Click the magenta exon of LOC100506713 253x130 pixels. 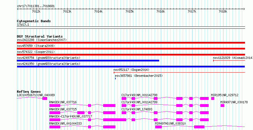click(x=45, y=98)
